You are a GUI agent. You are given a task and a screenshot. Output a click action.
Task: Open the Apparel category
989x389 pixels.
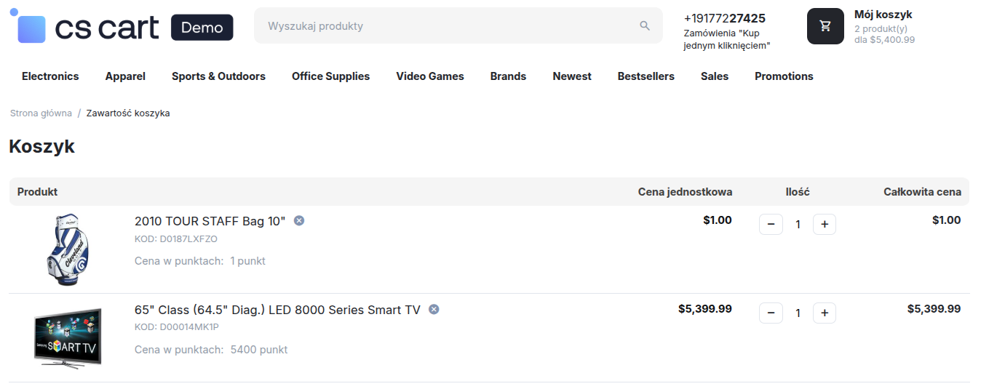pos(125,76)
